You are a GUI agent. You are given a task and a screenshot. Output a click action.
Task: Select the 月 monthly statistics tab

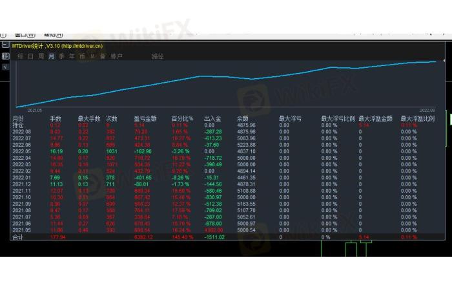(x=51, y=56)
